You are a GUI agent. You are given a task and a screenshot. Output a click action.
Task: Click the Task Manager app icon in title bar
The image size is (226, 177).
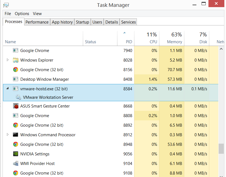tap(6, 5)
